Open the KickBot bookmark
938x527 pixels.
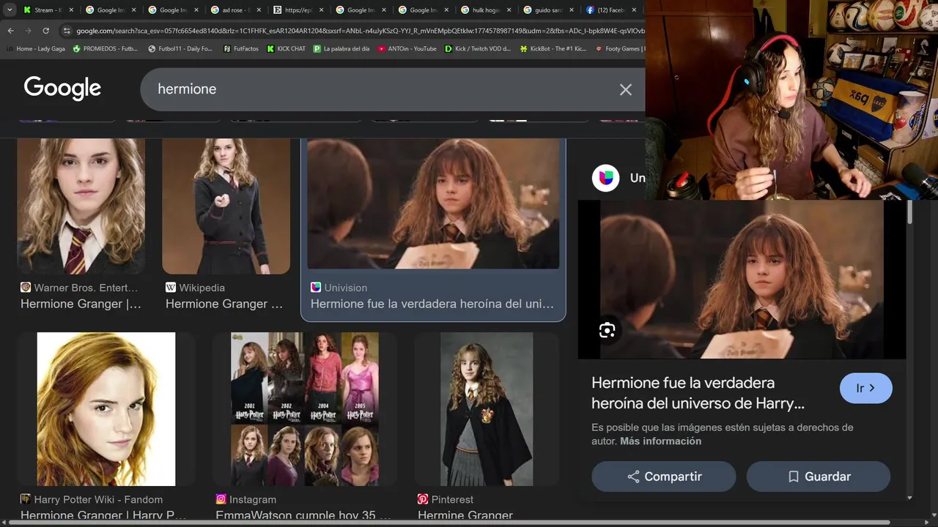click(x=553, y=49)
